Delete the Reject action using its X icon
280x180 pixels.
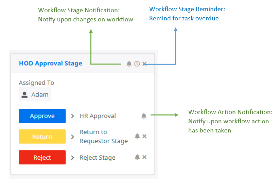coord(144,157)
